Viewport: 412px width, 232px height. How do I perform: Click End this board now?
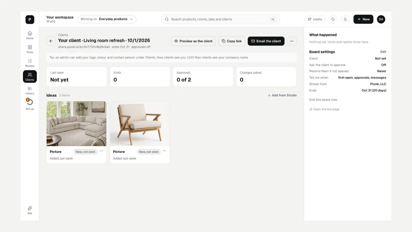pyautogui.click(x=323, y=100)
